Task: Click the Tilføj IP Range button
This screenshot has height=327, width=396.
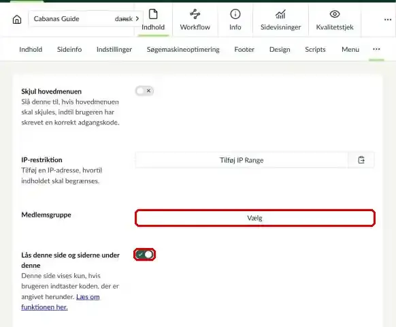Action: click(242, 160)
